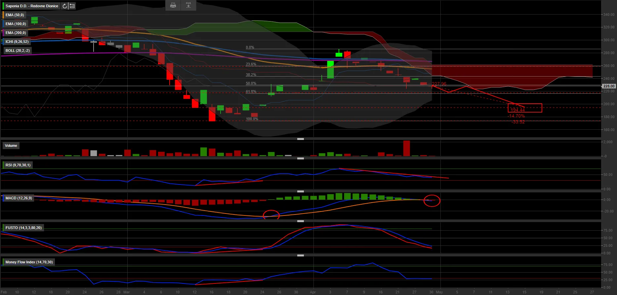Download the chart as a PNG
617x295 pixels.
coord(188,5)
